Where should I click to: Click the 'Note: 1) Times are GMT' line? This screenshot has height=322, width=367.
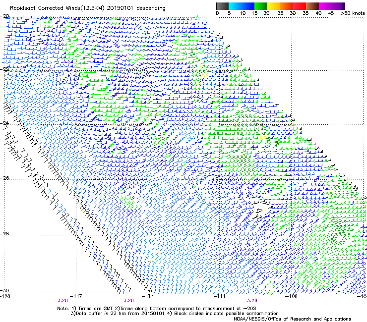[x=157, y=309]
